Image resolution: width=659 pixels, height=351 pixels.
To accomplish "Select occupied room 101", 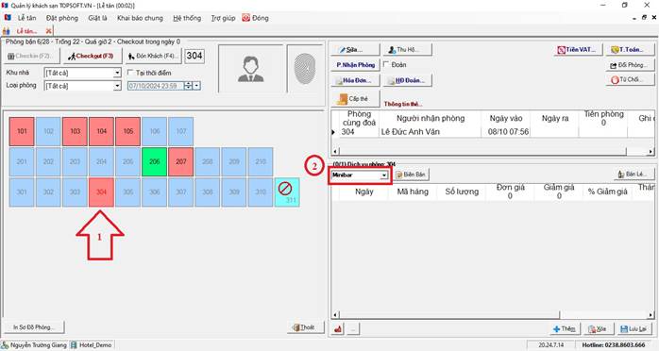I will click(22, 131).
